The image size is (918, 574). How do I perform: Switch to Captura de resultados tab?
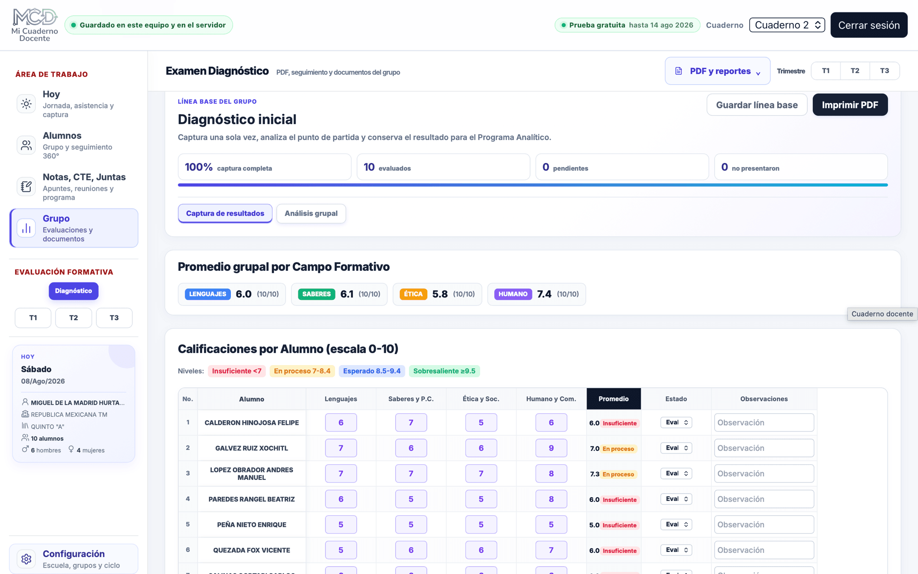225,214
